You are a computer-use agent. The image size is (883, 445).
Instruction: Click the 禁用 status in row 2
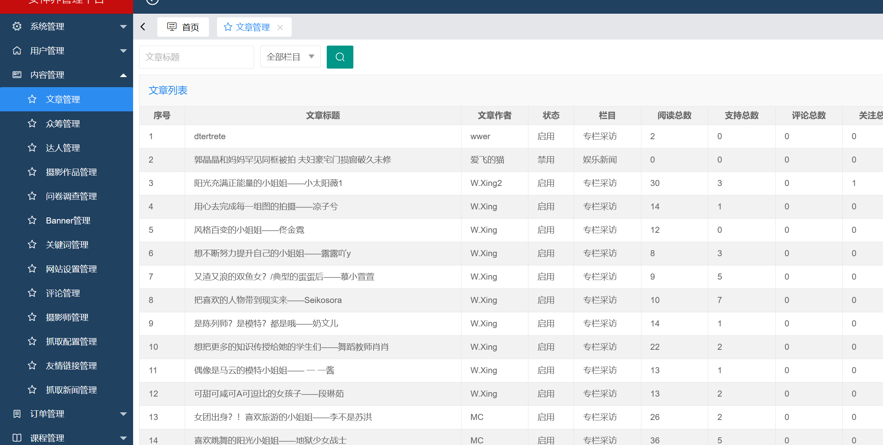click(x=546, y=160)
